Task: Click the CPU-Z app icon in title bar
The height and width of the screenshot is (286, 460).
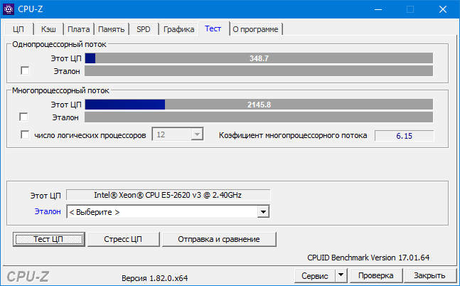Action: click(x=9, y=9)
